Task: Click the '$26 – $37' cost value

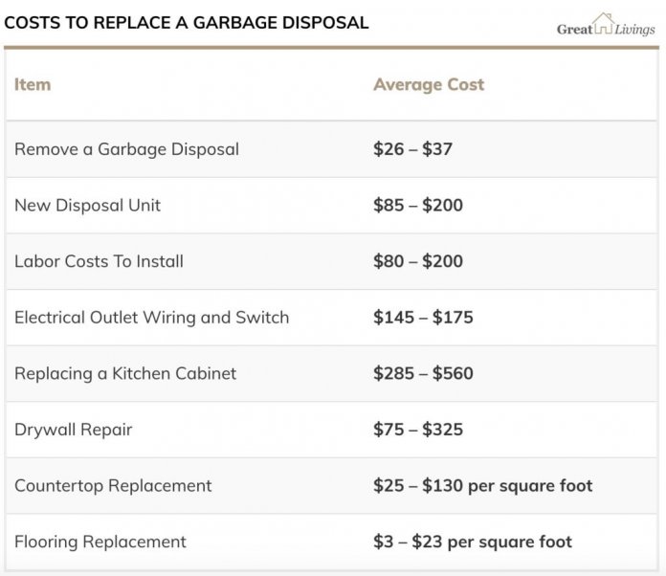Action: [411, 149]
